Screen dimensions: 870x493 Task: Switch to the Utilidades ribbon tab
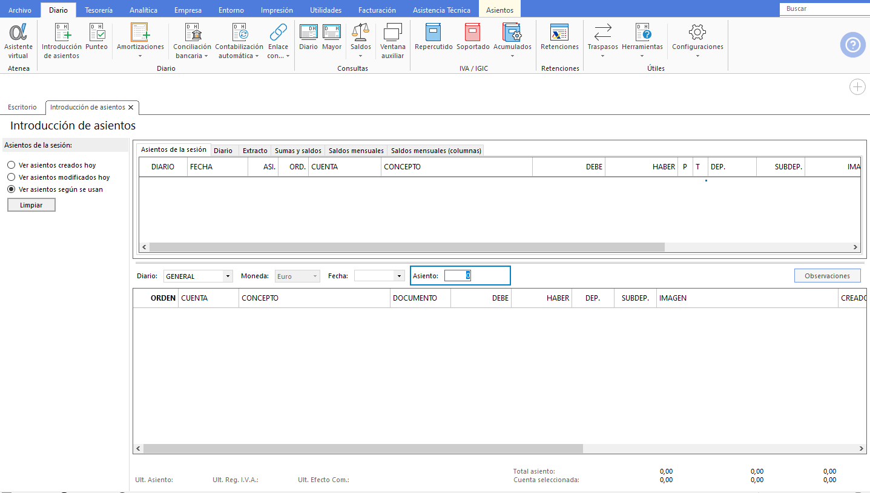pyautogui.click(x=326, y=10)
